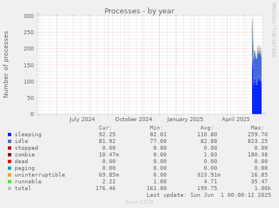Click the 200 y-axis tick label
The width and height of the screenshot is (279, 208).
click(29, 49)
